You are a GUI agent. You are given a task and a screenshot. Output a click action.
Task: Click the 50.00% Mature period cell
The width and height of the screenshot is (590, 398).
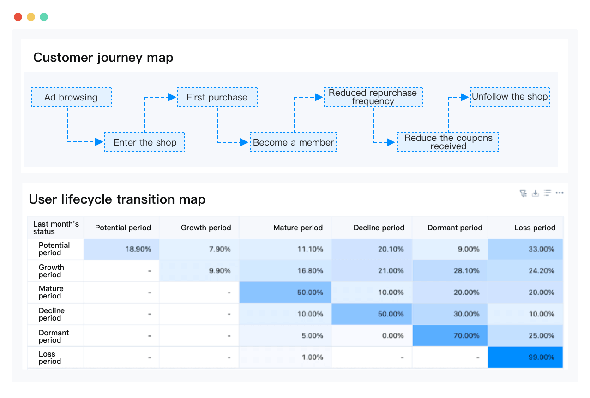click(285, 292)
